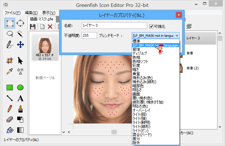Select 差分 in the blend mode list
Image resolution: width=225 pixels, height=146 pixels.
pos(136,138)
